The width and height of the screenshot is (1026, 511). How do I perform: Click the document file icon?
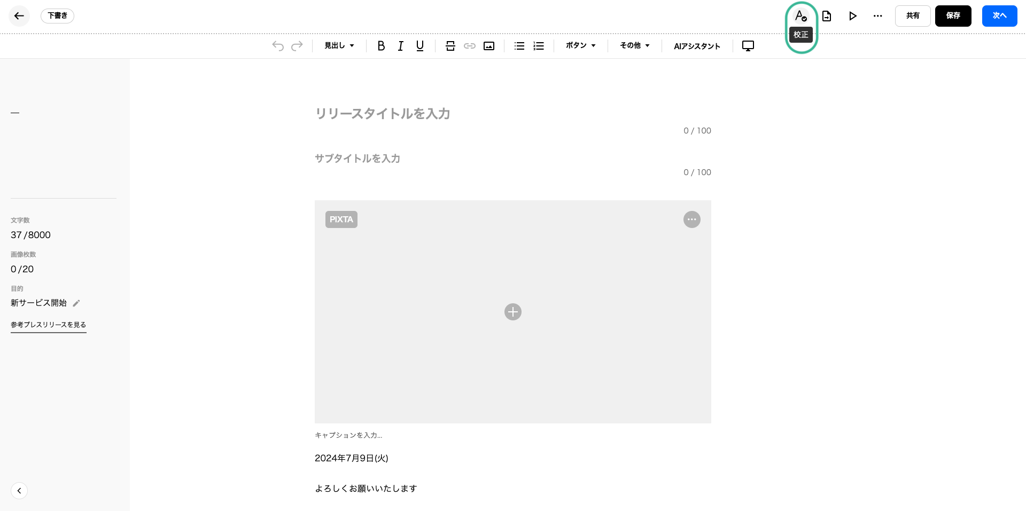[x=827, y=16]
